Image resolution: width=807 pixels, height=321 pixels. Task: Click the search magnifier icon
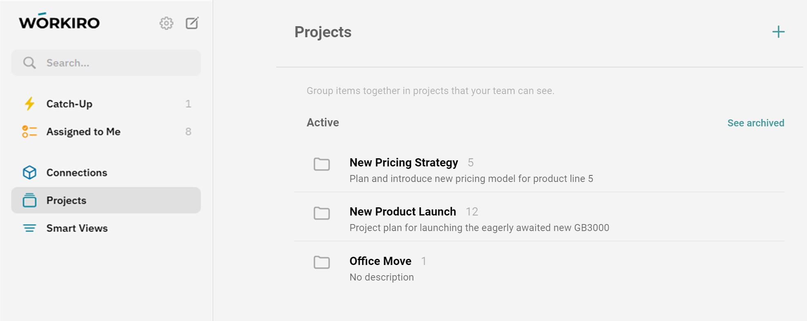coord(29,63)
